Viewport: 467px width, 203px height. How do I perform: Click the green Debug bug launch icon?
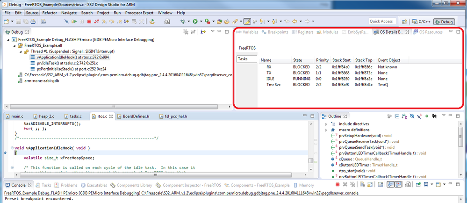click(x=183, y=22)
